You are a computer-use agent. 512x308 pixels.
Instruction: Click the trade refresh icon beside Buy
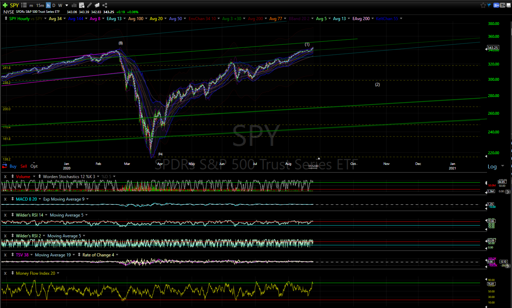coord(5,166)
